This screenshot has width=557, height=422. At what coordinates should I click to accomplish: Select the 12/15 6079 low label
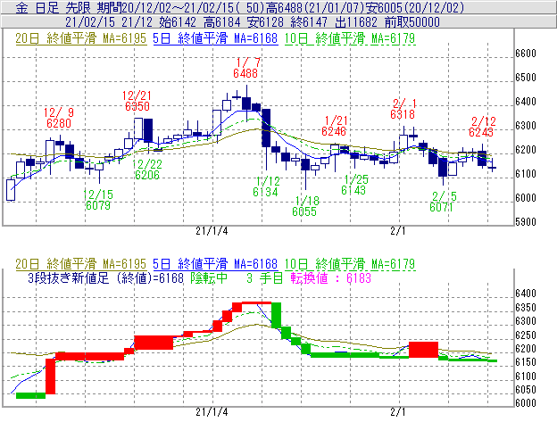(x=98, y=200)
